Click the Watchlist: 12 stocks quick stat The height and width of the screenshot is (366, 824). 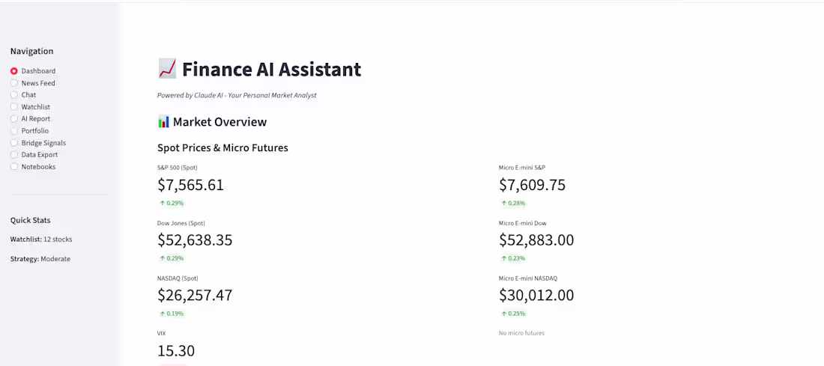pyautogui.click(x=41, y=240)
